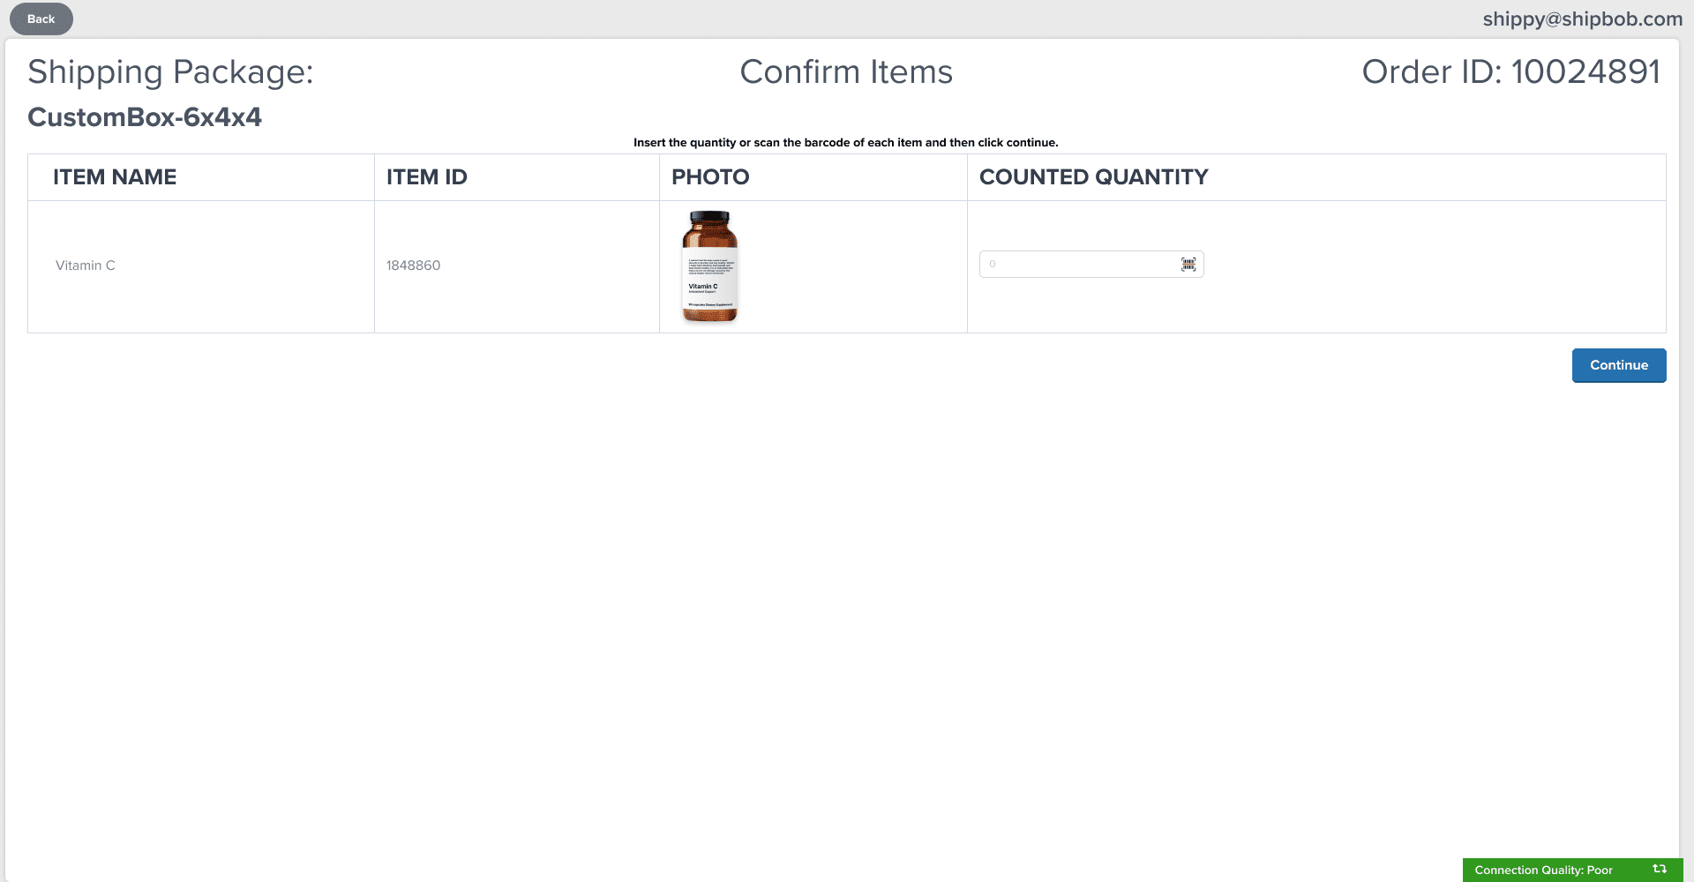The width and height of the screenshot is (1694, 882).
Task: Click the Vitamin C bottle photo
Action: tap(710, 266)
